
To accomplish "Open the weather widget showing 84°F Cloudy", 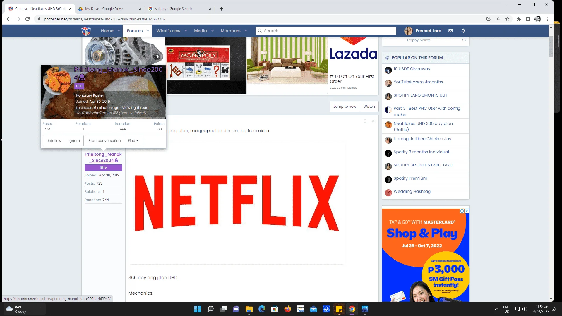I will (25, 309).
